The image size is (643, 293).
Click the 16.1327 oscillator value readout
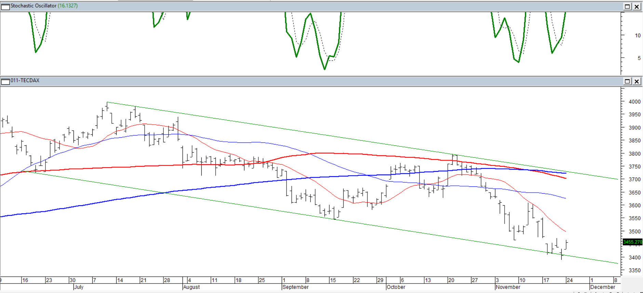click(68, 6)
